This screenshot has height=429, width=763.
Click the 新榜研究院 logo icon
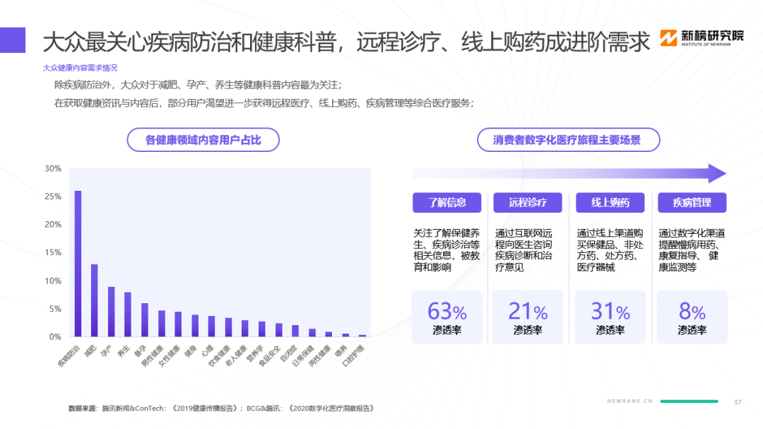point(668,39)
